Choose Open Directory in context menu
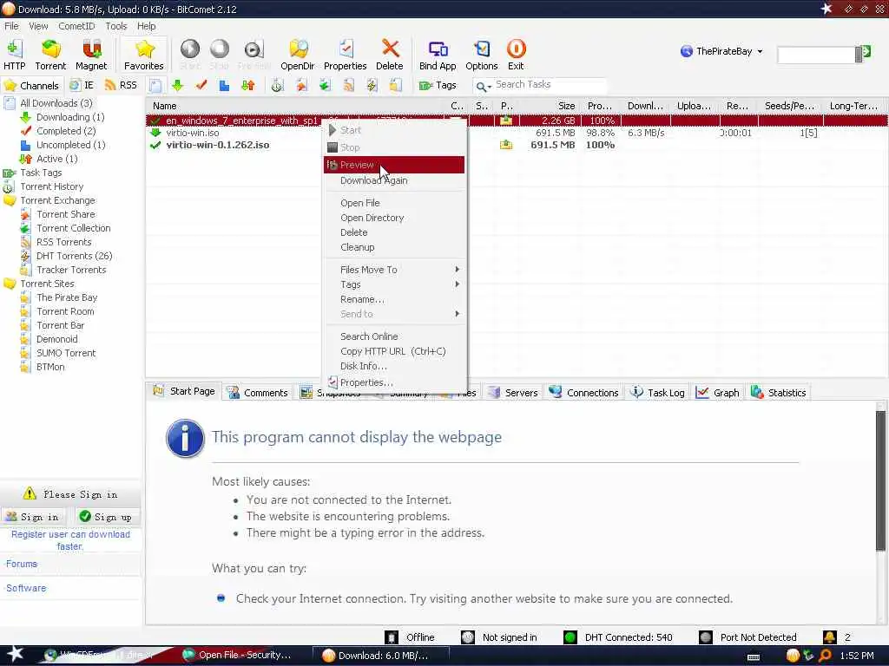889x666 pixels. pyautogui.click(x=395, y=218)
